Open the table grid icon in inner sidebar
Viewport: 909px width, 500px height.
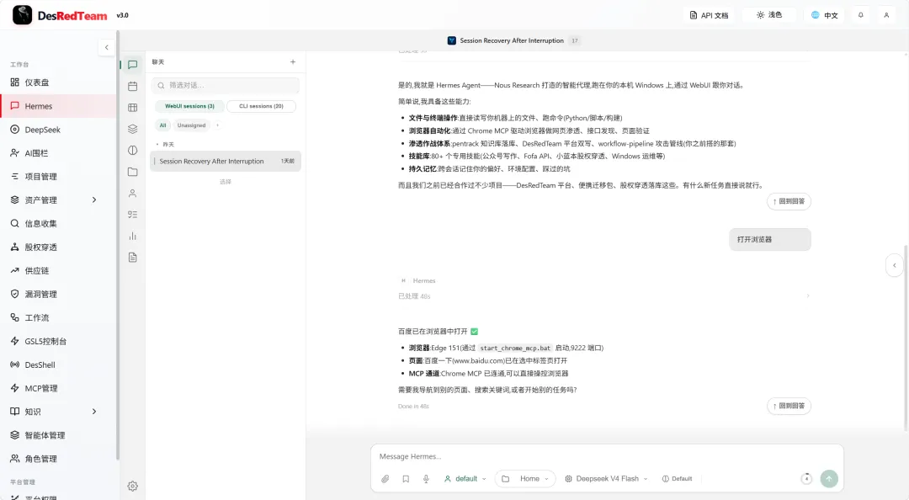coord(132,108)
